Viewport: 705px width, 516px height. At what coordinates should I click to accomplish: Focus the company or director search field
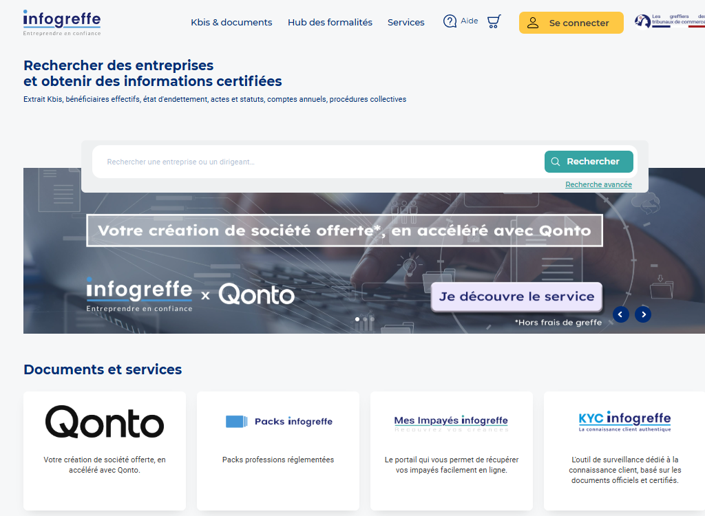pyautogui.click(x=317, y=162)
